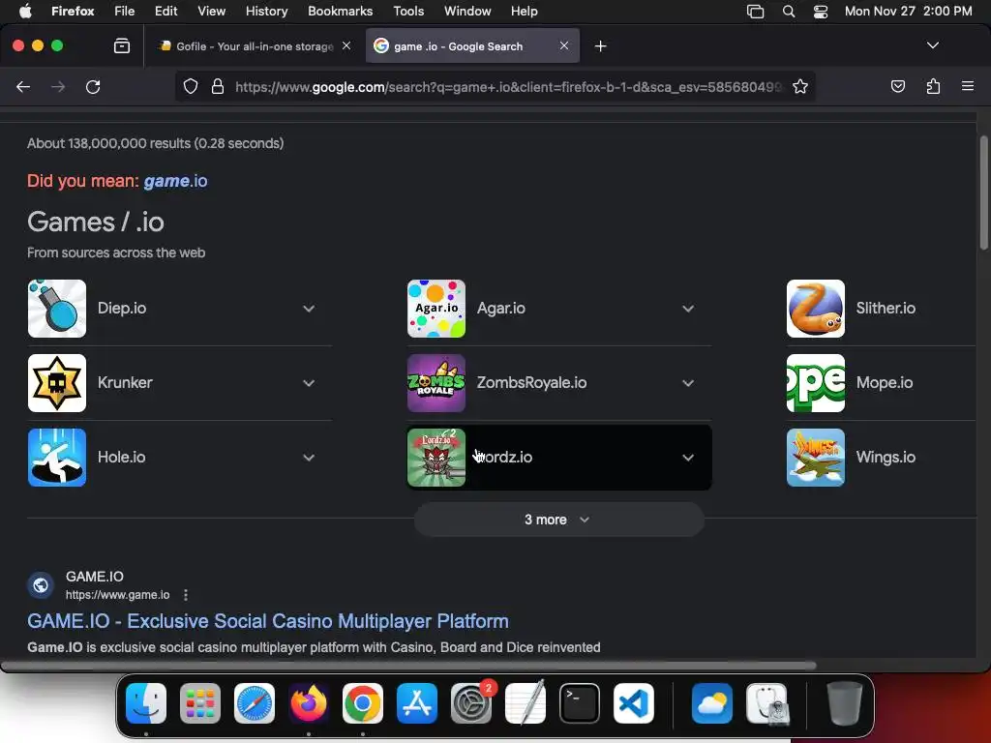Viewport: 991px width, 743px height.
Task: Open the Pocket save icon
Action: pos(897,86)
